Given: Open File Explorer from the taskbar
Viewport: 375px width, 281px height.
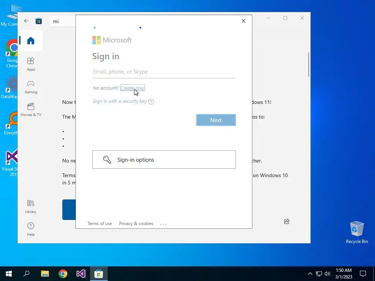Looking at the screenshot, I should (x=45, y=274).
